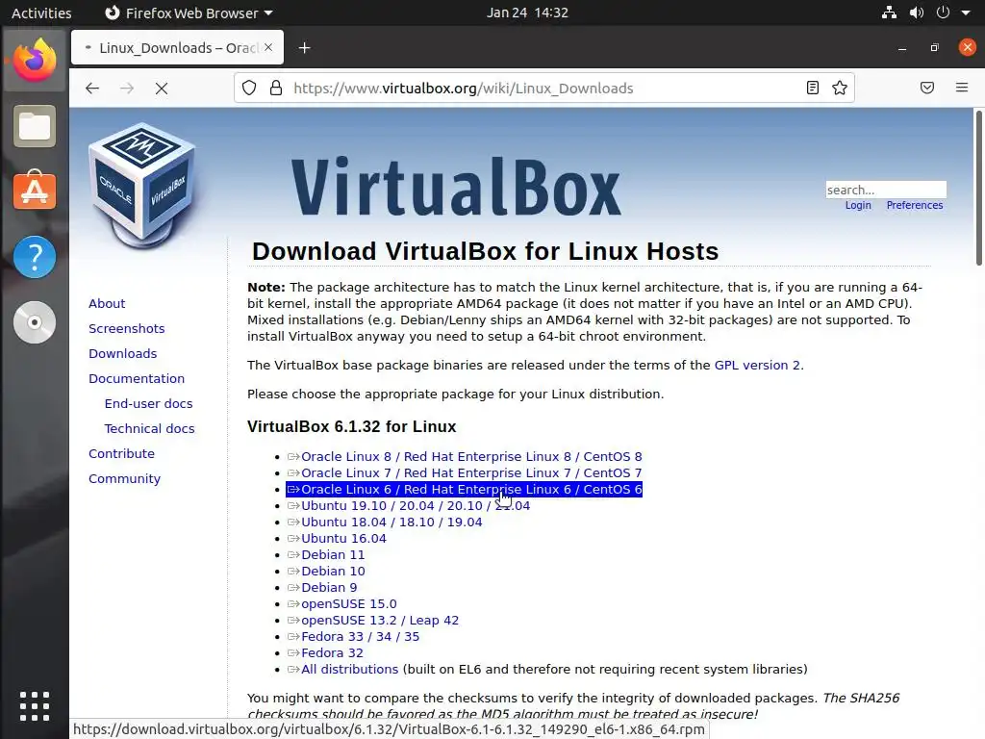This screenshot has width=985, height=739.
Task: Launch Ubuntu Software from the dock
Action: (35, 191)
